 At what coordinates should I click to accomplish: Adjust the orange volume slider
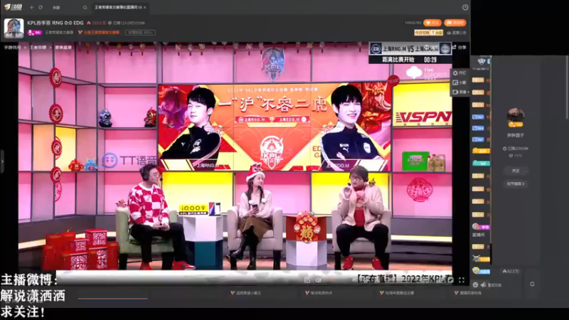click(x=331, y=280)
